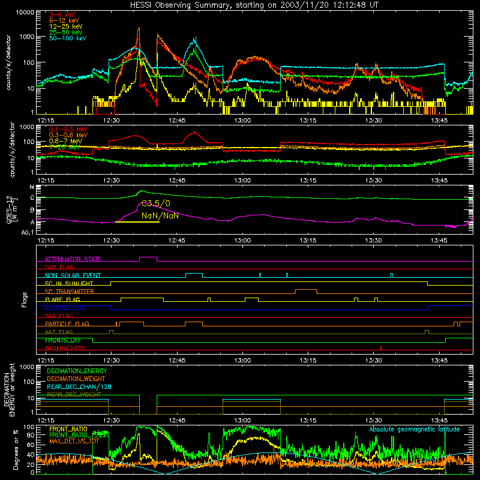Click the 0.8-7 MeV legend label
Image resolution: width=480 pixels, height=480 pixels.
tap(65, 141)
